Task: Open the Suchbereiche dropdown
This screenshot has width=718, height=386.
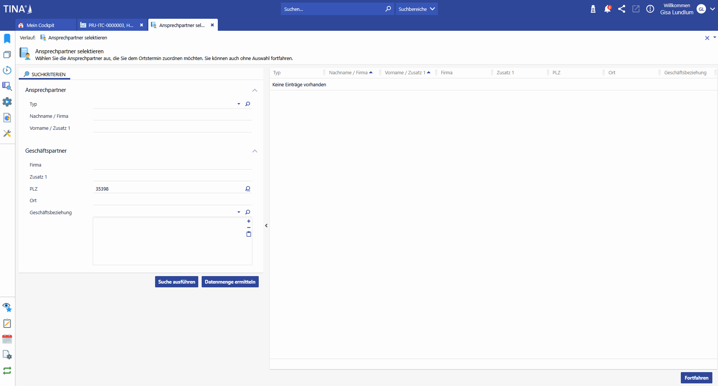Action: (416, 9)
